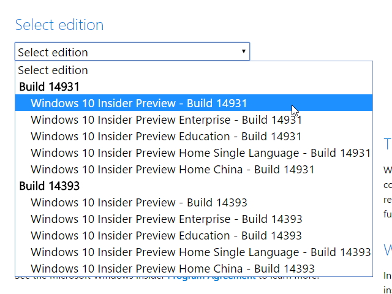Select Home Single Language - Build 14393

pos(200,252)
